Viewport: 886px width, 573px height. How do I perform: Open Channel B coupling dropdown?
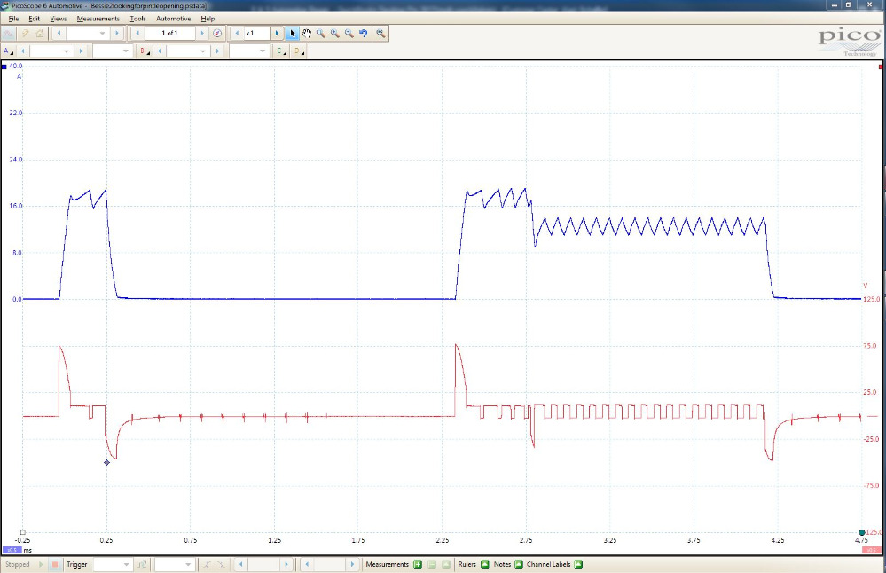click(249, 51)
